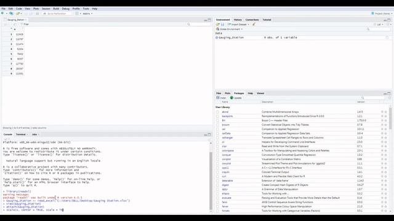Check the BH package checkbox

pos(217,120)
